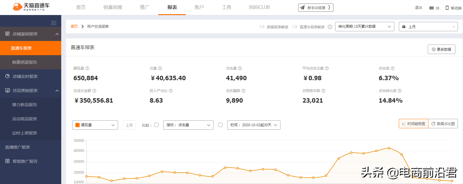Open 更多数据 settings
This screenshot has height=184, width=463.
click(441, 49)
